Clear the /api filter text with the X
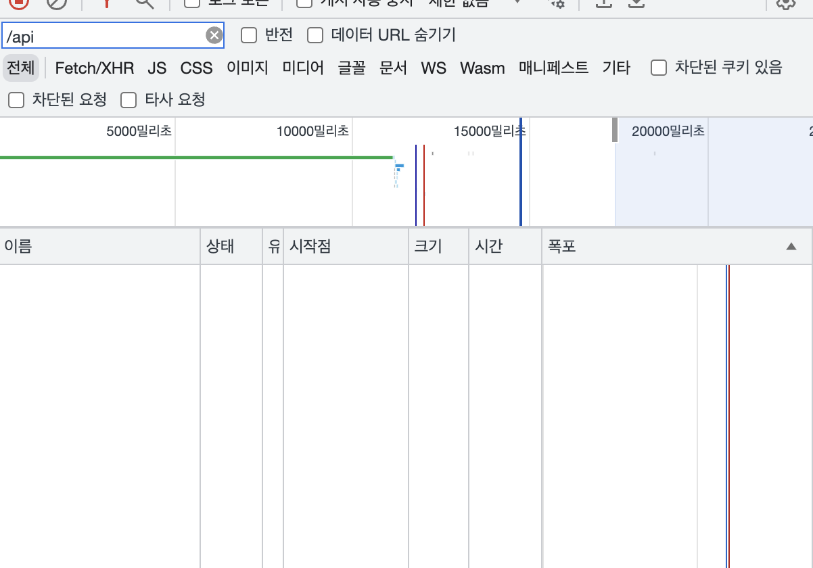Viewport: 813px width, 568px height. point(214,35)
